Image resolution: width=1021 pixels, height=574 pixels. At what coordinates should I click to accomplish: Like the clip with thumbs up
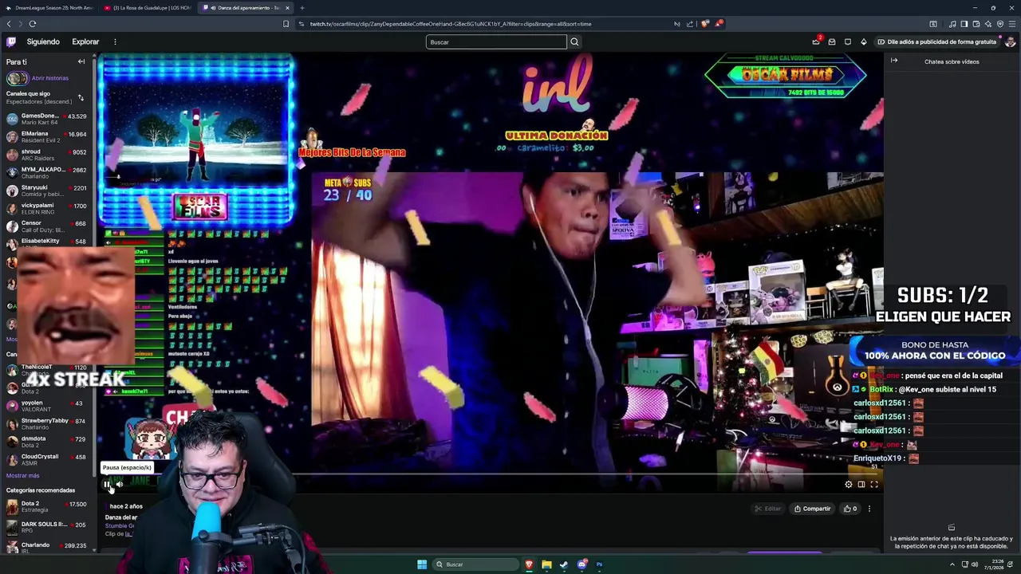[850, 509]
